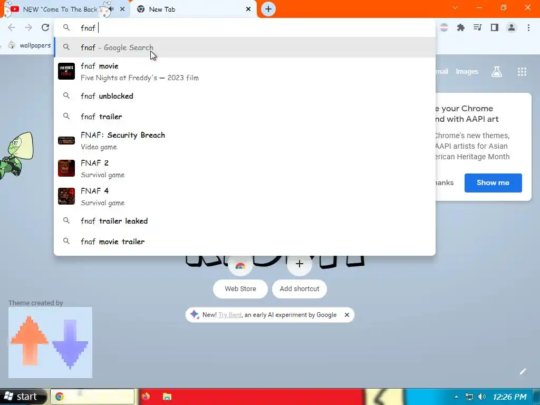Click the fnaf movie poster thumbnail
The image size is (540, 405).
tap(66, 71)
